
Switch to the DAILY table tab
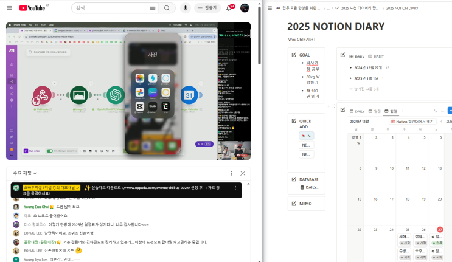coord(357,57)
